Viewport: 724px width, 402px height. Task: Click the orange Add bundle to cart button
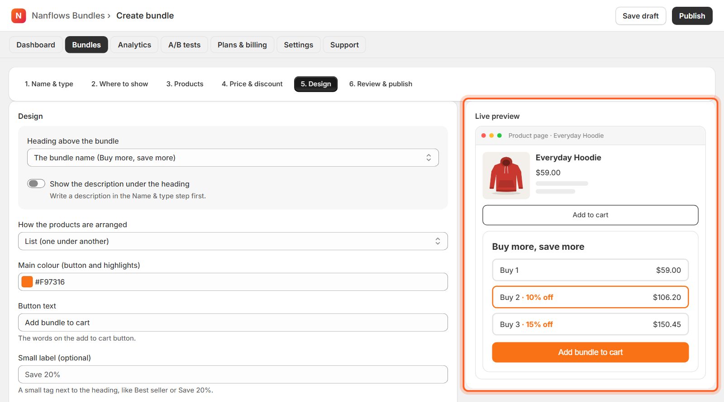(x=590, y=352)
